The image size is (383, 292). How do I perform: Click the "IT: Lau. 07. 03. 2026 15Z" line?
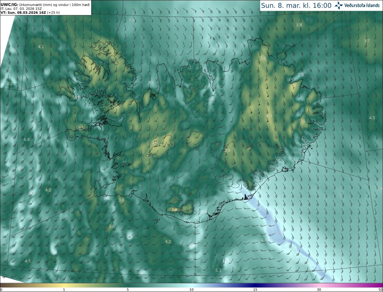[21, 9]
